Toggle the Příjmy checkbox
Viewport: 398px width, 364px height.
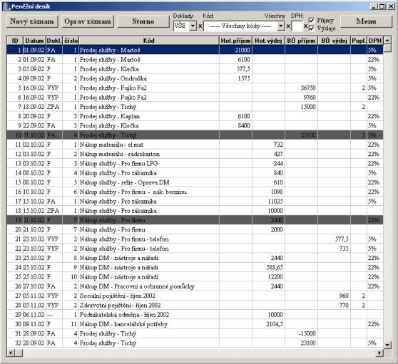click(x=312, y=20)
